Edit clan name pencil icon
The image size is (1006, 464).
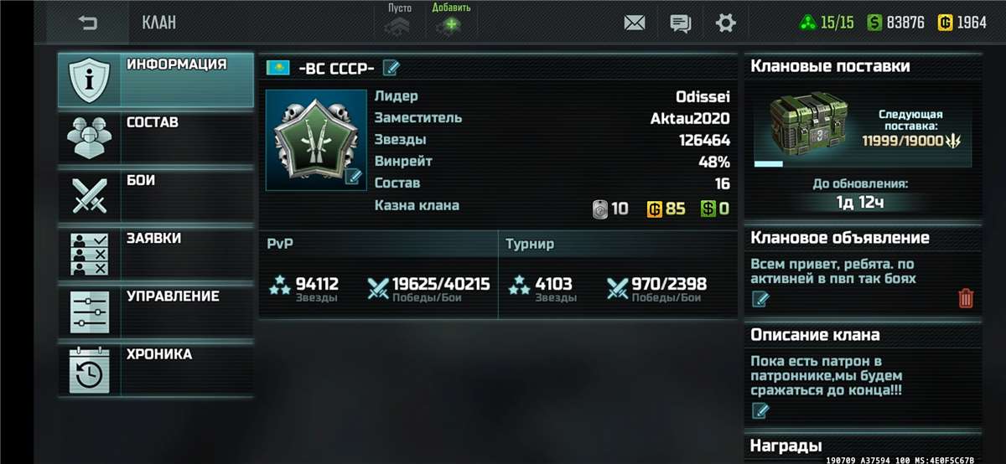[x=392, y=68]
